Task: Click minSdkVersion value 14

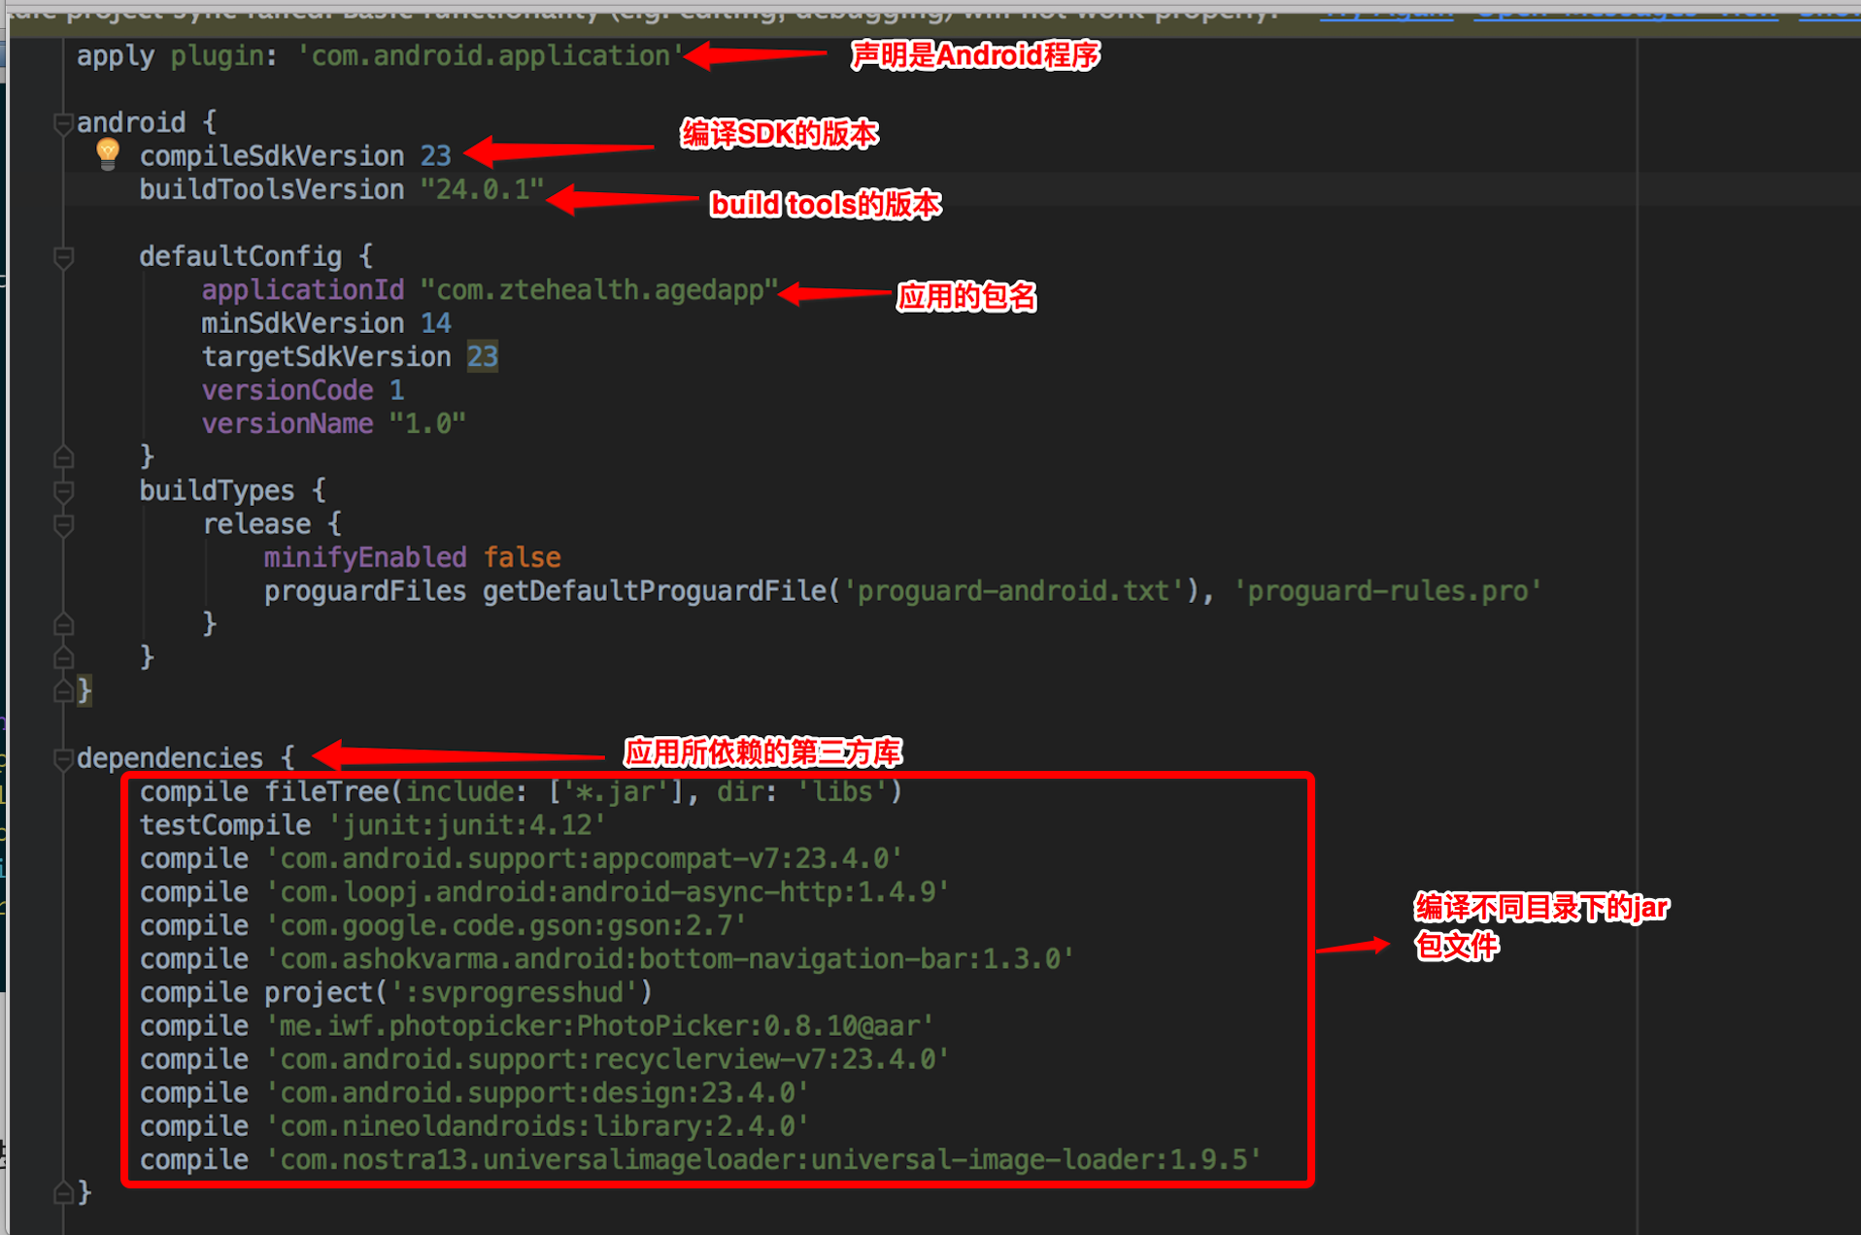Action: tap(435, 323)
